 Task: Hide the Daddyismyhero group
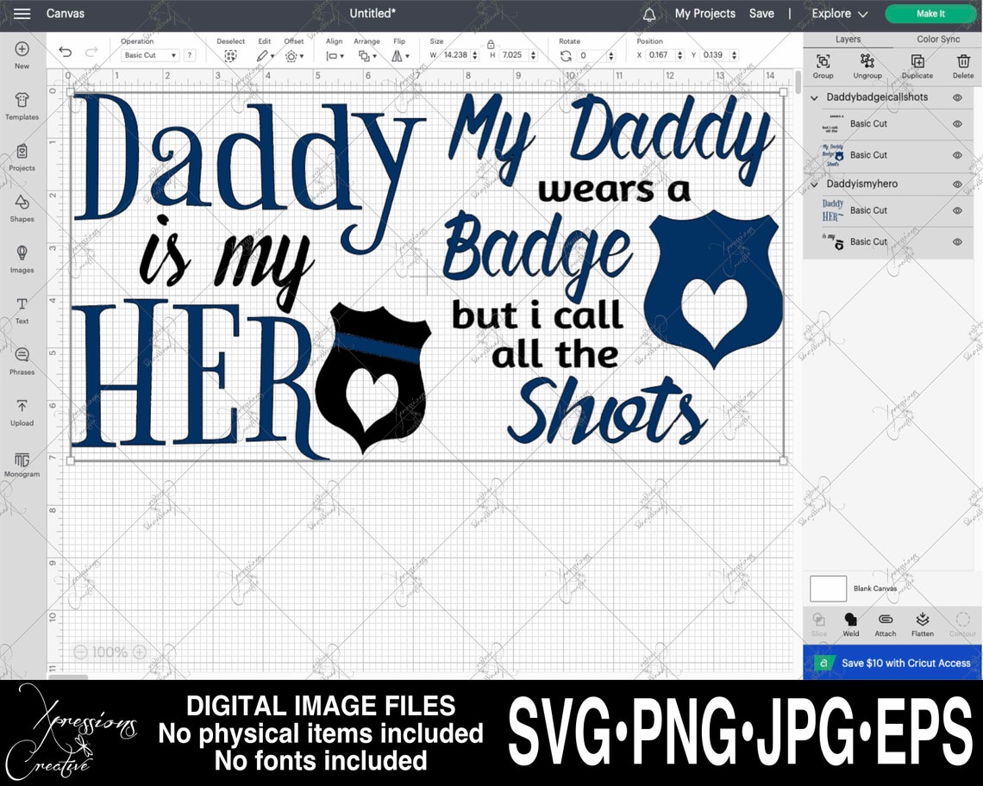(956, 184)
